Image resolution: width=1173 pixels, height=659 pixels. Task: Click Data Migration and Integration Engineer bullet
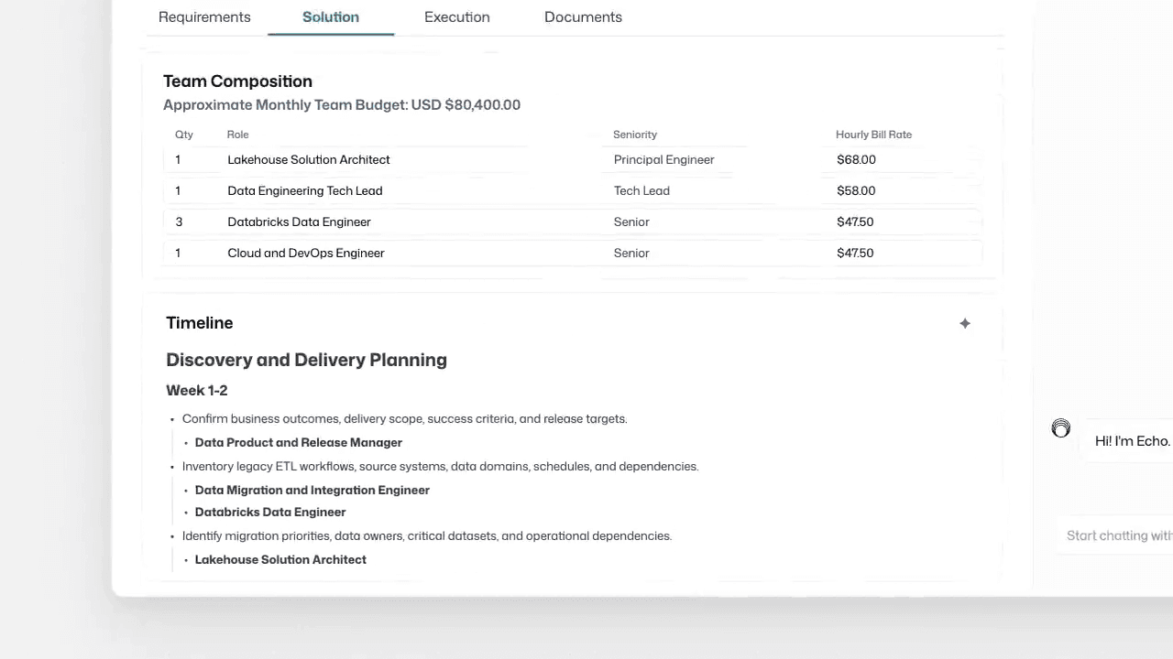point(312,491)
